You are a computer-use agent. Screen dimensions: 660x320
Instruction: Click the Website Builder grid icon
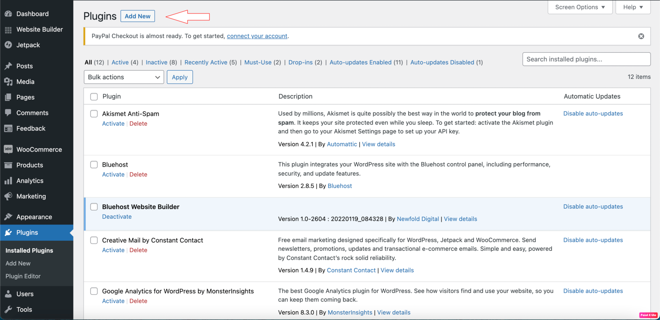(8, 30)
